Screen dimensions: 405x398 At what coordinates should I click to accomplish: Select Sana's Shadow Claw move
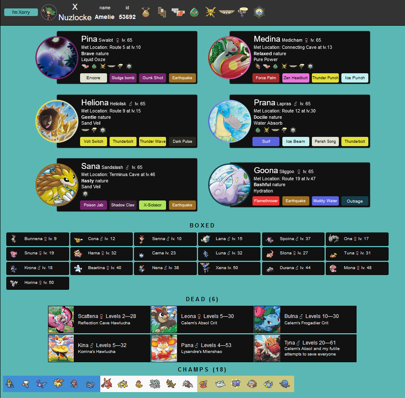point(123,205)
